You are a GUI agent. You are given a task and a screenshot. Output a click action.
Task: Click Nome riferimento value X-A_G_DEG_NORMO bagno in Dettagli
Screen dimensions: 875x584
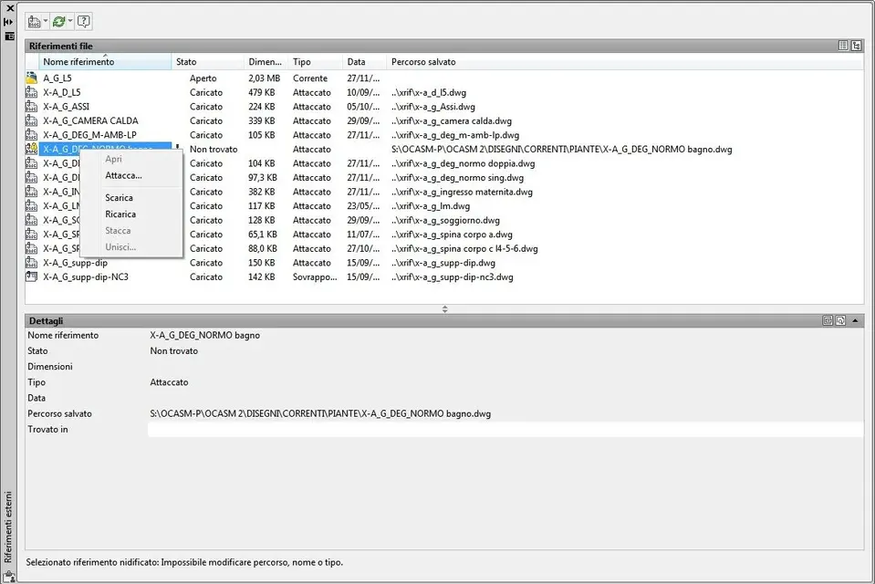pos(204,335)
